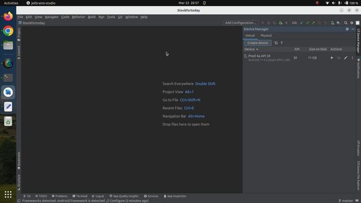Screen dimensions: 361x203
Task: Open the Edit menu
Action: click(29, 17)
